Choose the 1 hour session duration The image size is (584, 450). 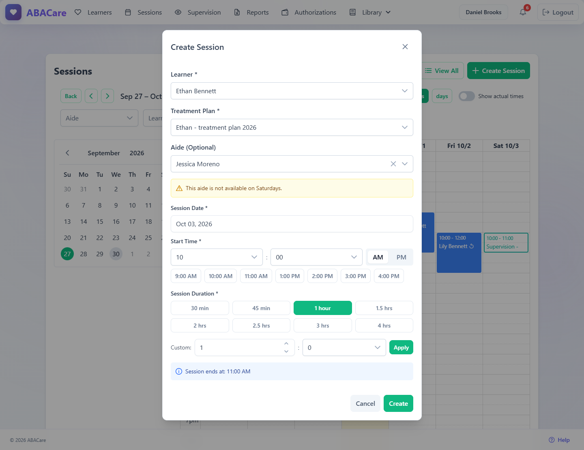pyautogui.click(x=322, y=308)
